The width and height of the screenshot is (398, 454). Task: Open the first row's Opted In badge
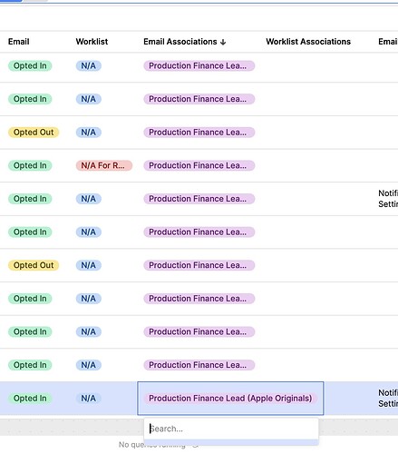coord(30,65)
